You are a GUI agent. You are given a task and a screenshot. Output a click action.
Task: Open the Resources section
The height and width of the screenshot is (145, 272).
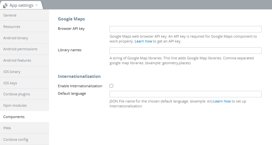(24, 27)
